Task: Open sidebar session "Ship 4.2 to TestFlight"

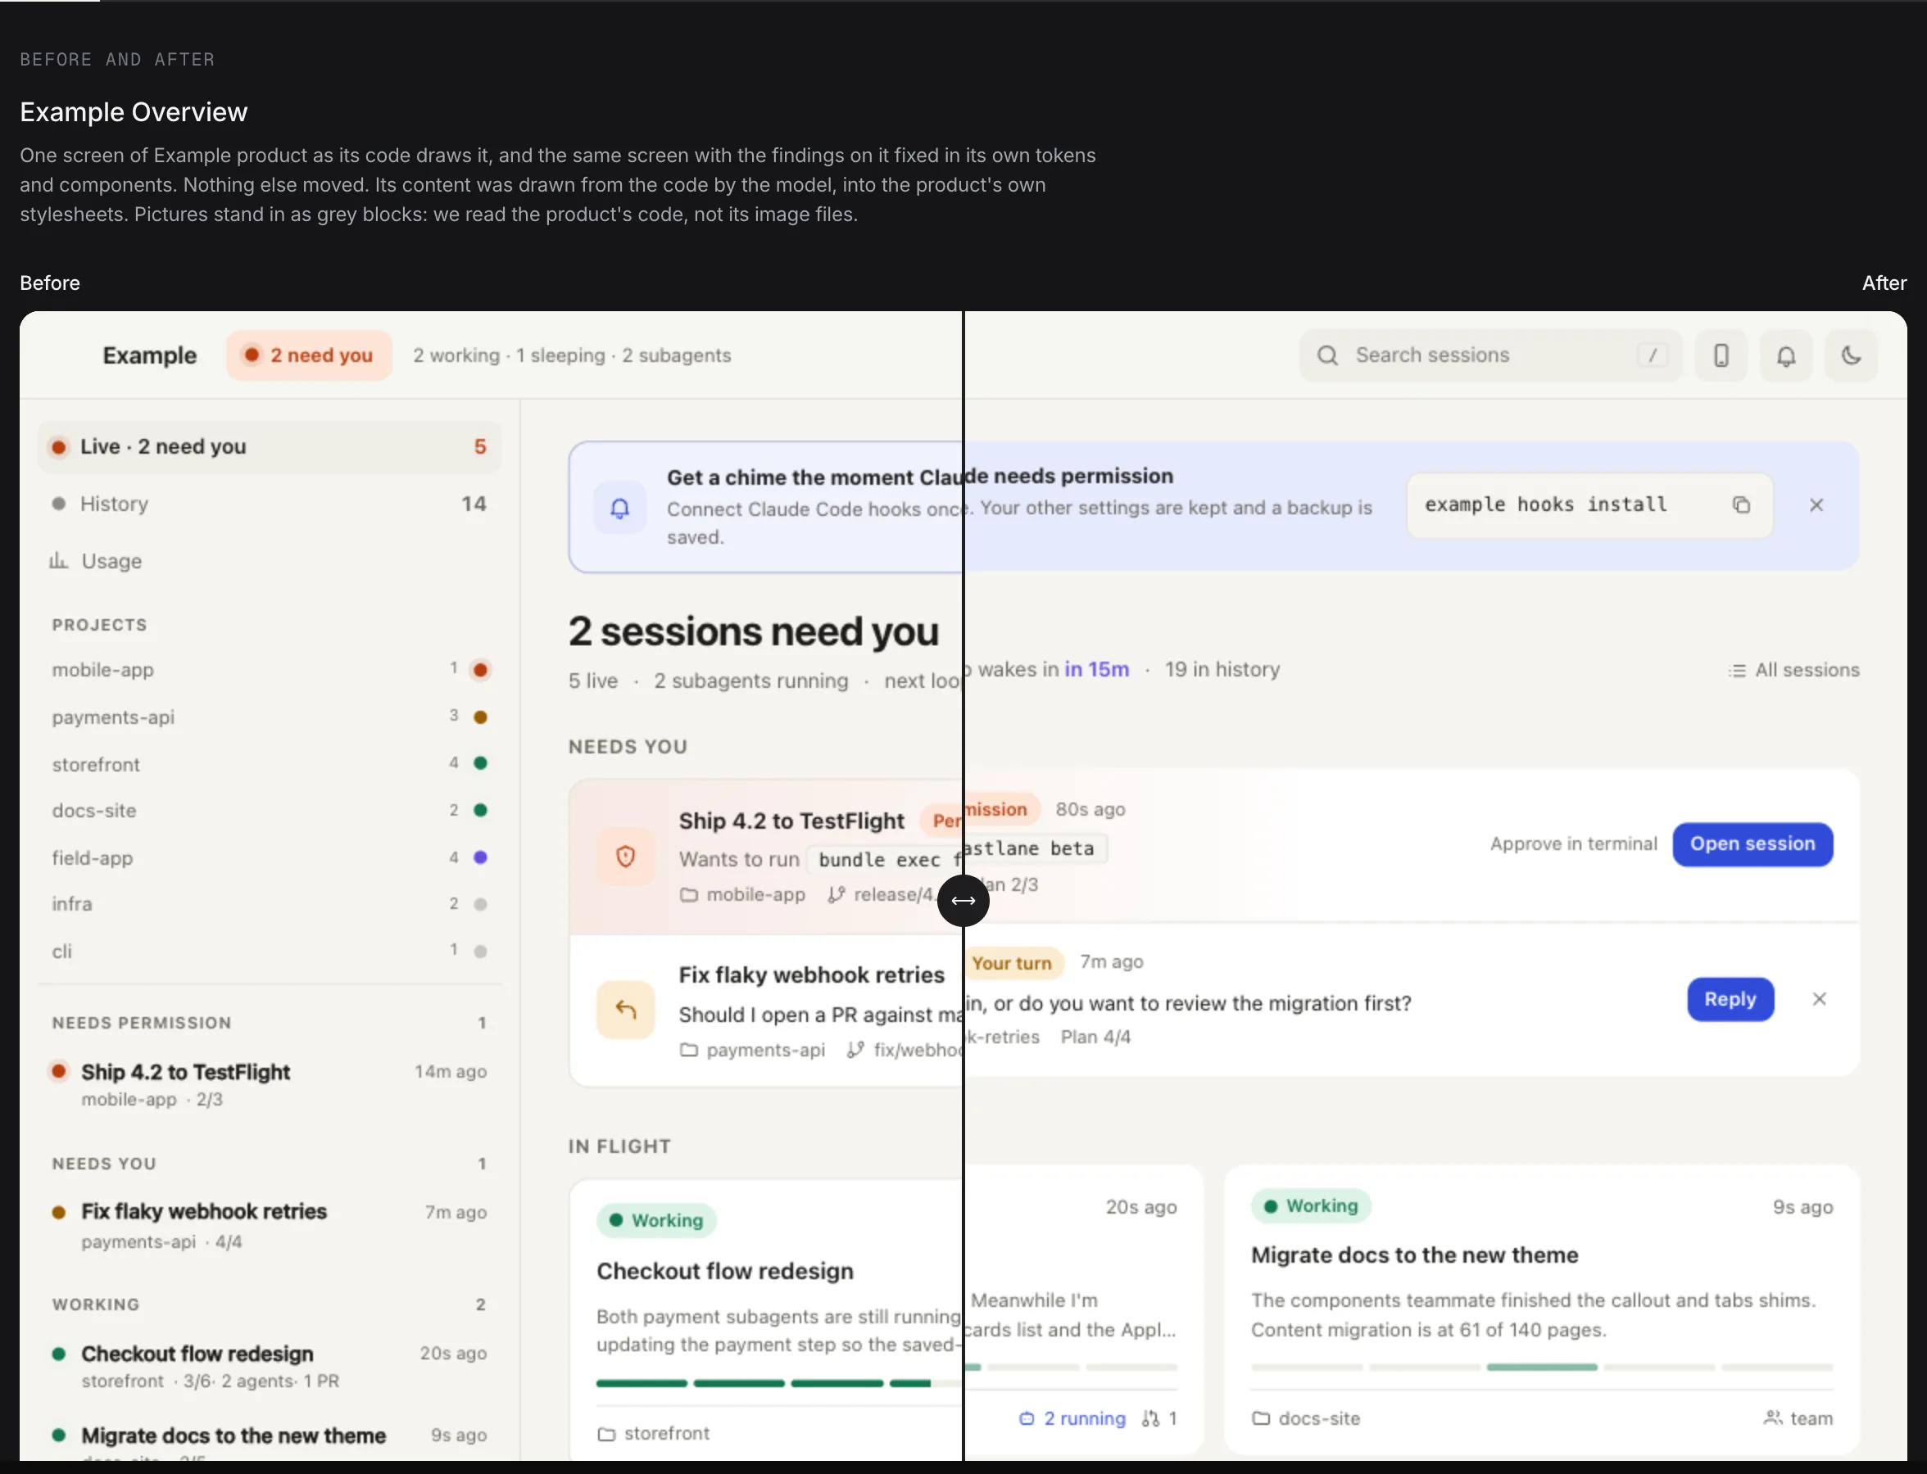Action: (270, 1084)
